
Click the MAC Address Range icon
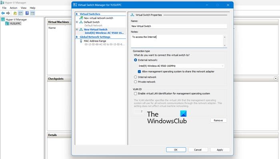coord(81,41)
